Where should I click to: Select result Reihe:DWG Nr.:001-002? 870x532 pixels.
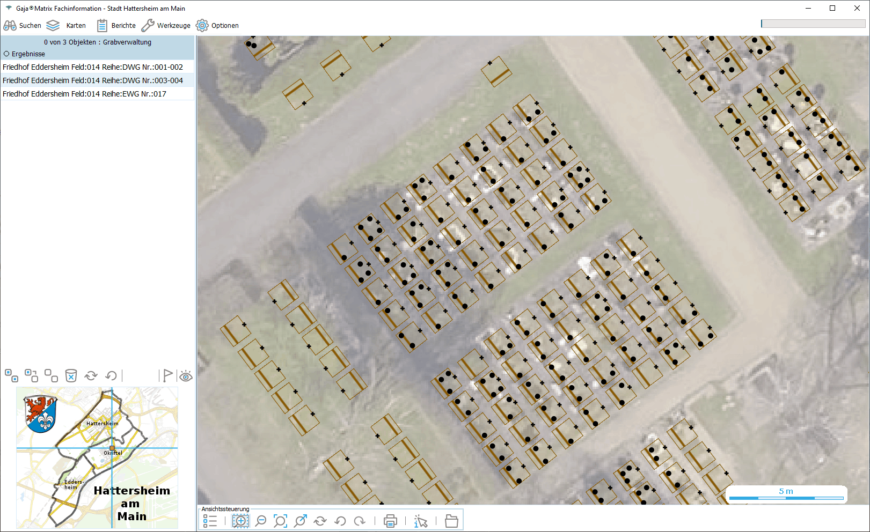point(93,67)
